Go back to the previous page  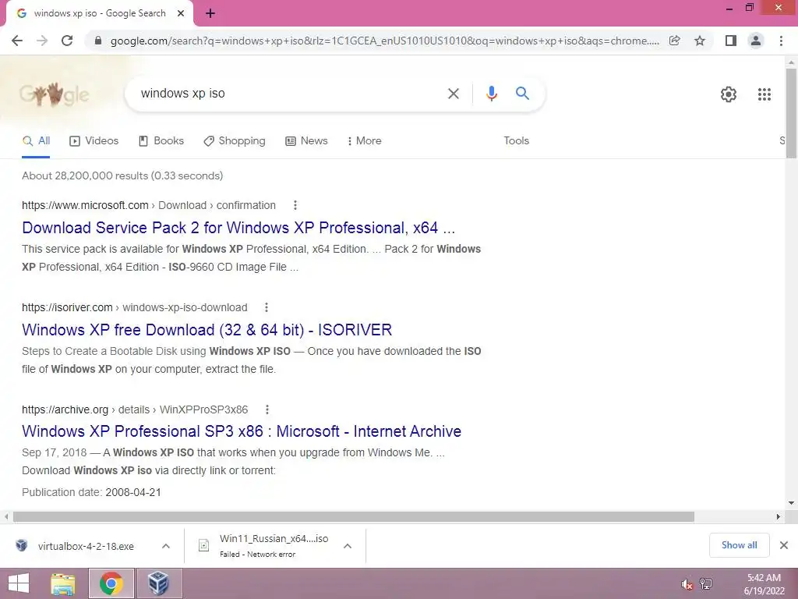(17, 41)
